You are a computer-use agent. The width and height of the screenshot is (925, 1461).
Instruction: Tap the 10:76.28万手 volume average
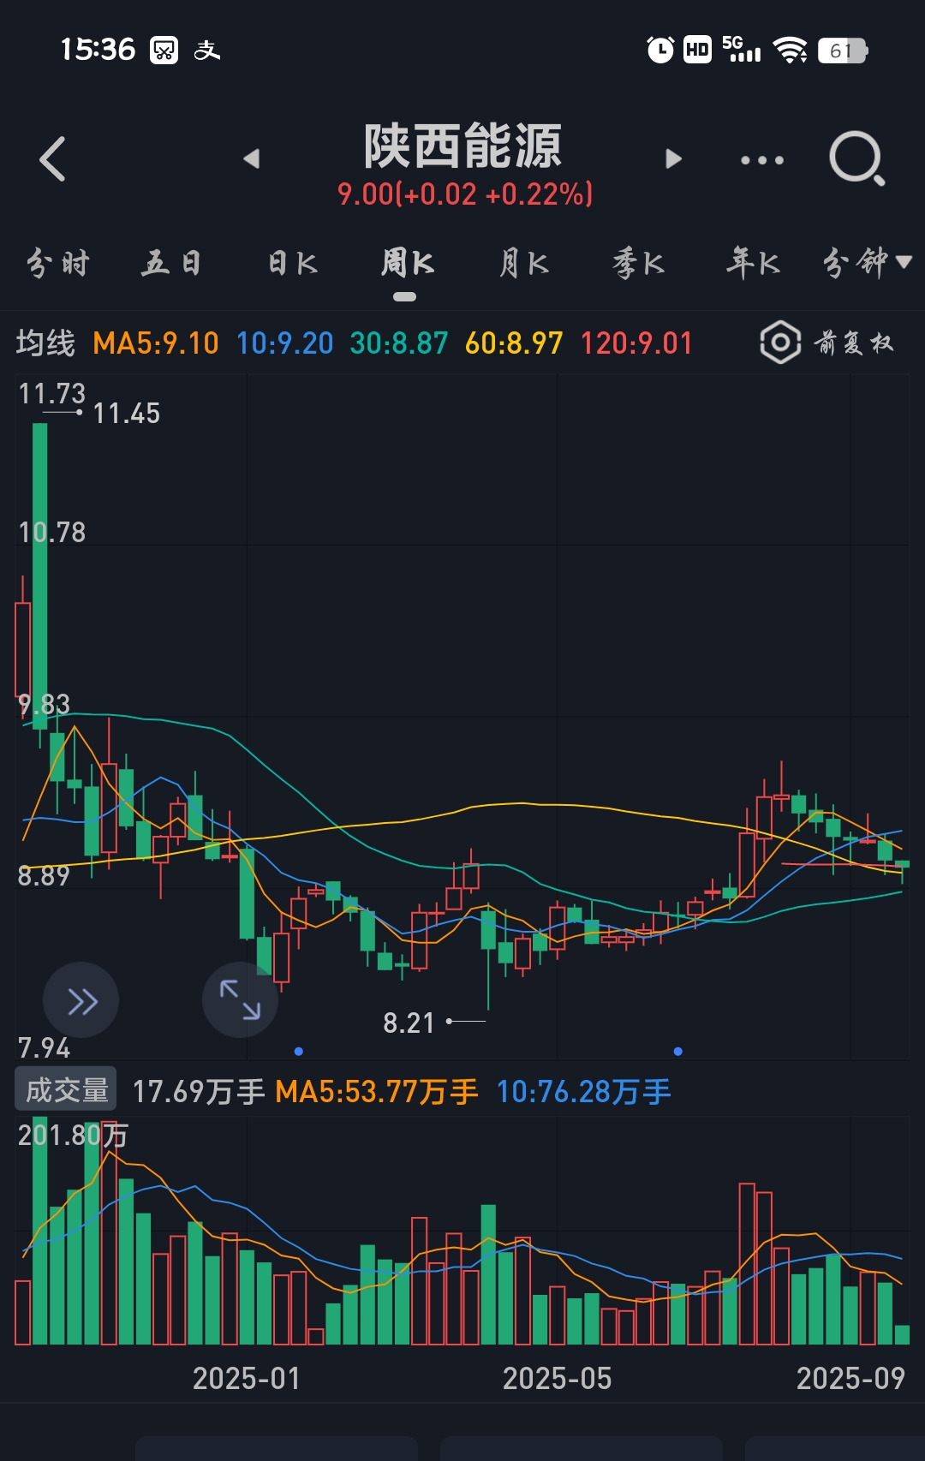[x=584, y=1092]
